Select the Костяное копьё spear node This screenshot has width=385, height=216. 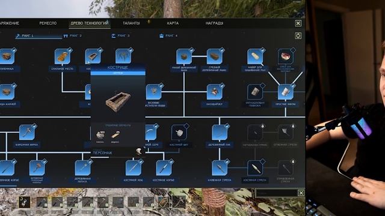tap(164, 168)
